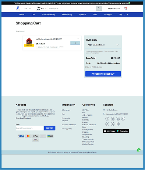Open the LinkedIn social icon in footer
145x170 pixels.
(113, 124)
